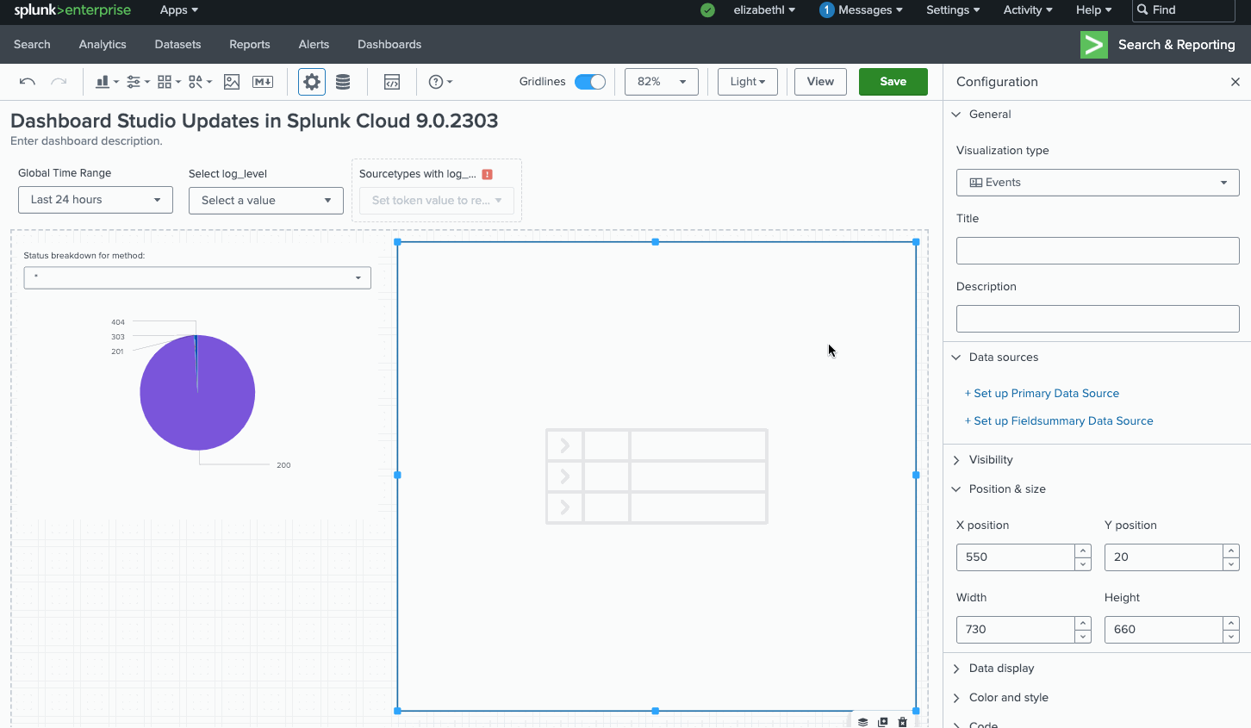Viewport: 1251px width, 728px height.
Task: Open the Settings menu
Action: [952, 10]
